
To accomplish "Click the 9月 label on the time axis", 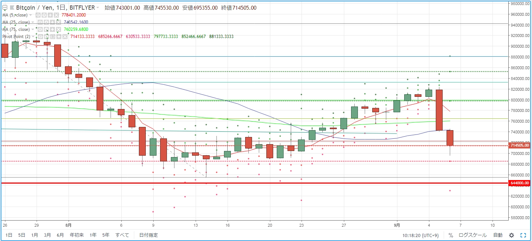I will [397, 225].
